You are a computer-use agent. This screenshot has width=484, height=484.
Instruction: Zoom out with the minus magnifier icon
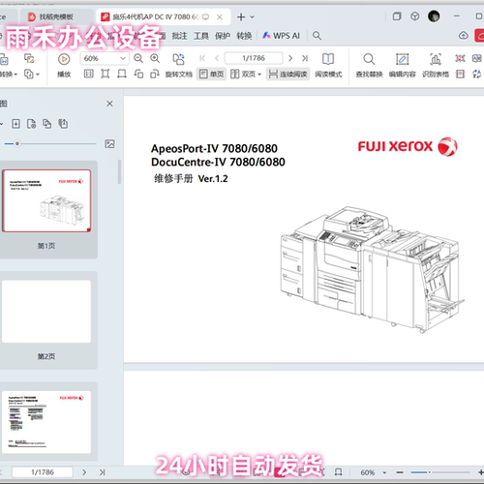click(138, 58)
